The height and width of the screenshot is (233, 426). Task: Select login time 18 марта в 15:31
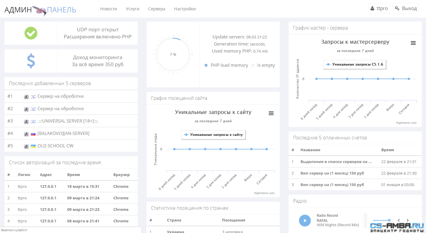83,186
